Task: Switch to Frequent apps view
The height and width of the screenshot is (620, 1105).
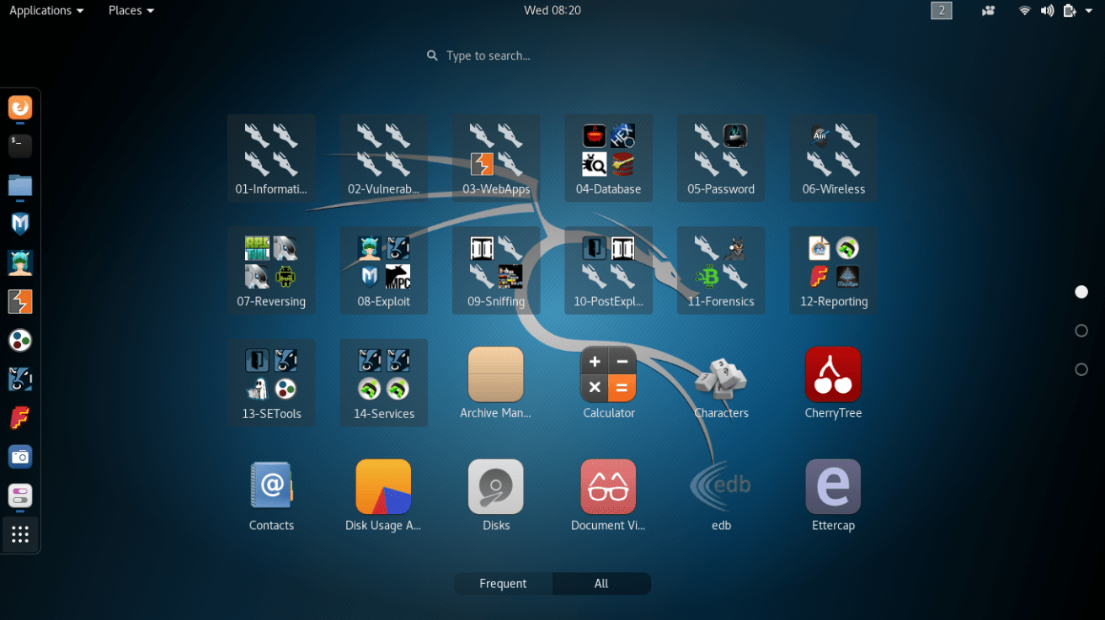Action: coord(503,583)
